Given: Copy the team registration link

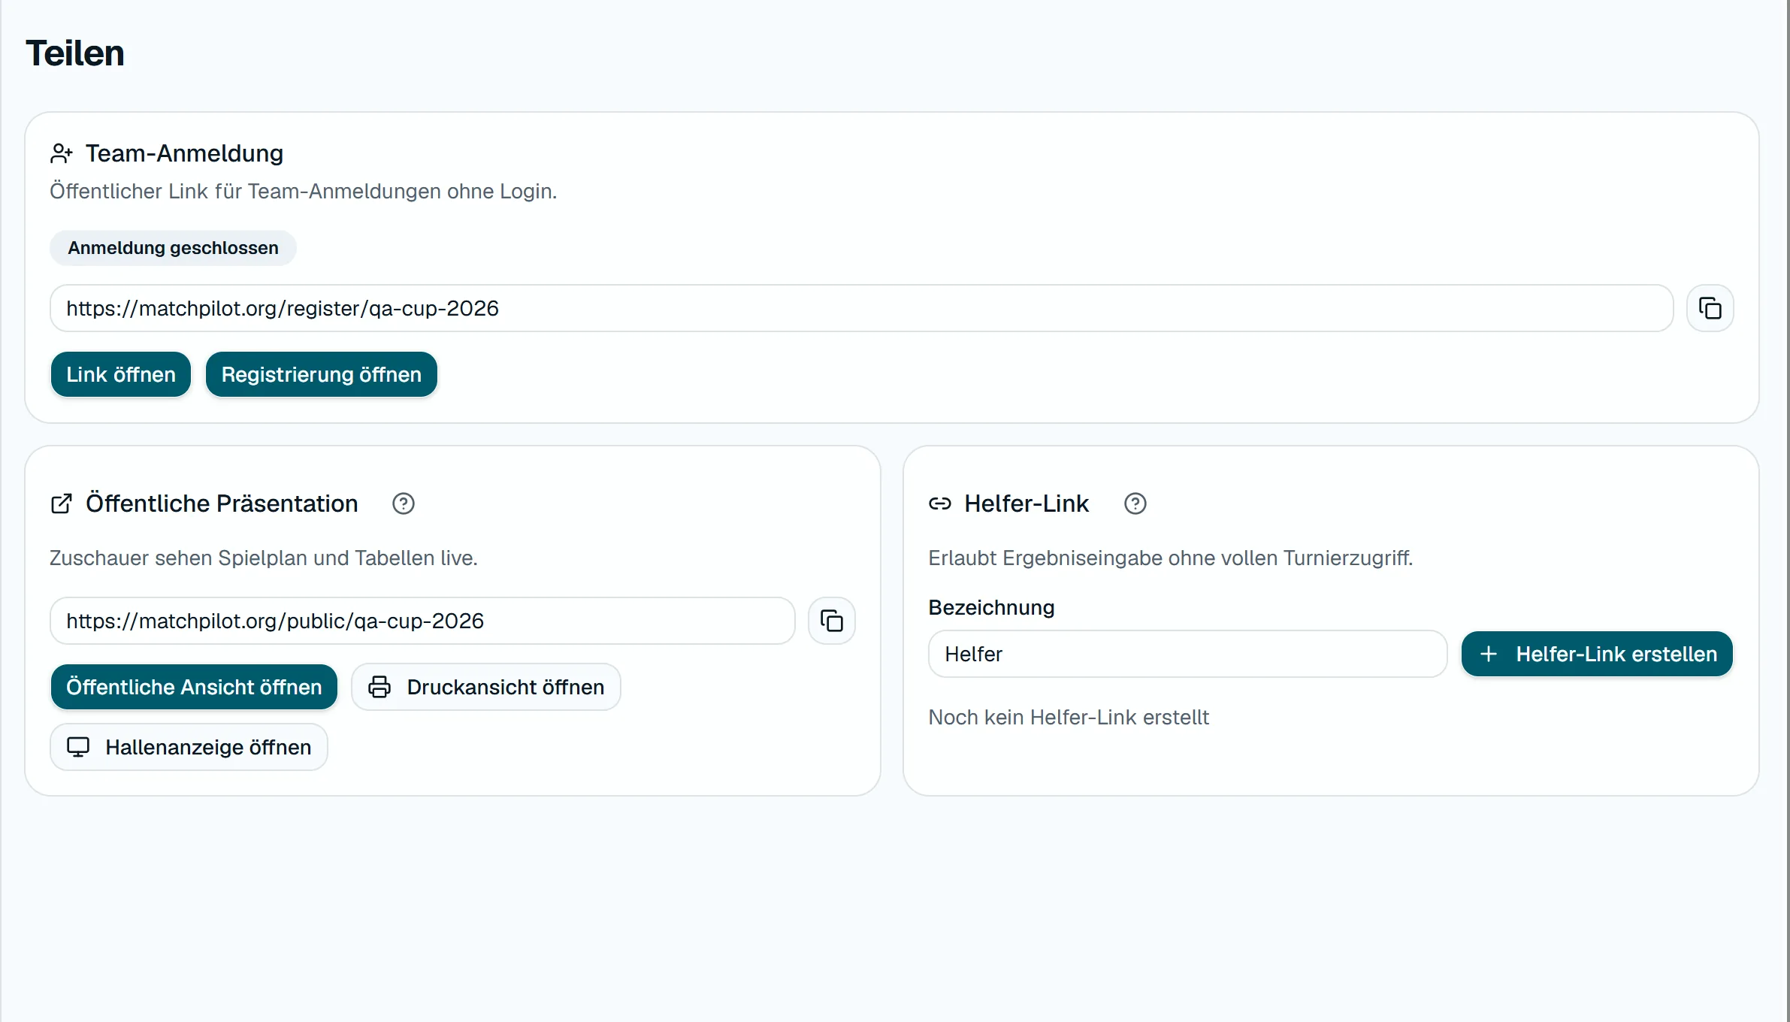Looking at the screenshot, I should pyautogui.click(x=1710, y=308).
